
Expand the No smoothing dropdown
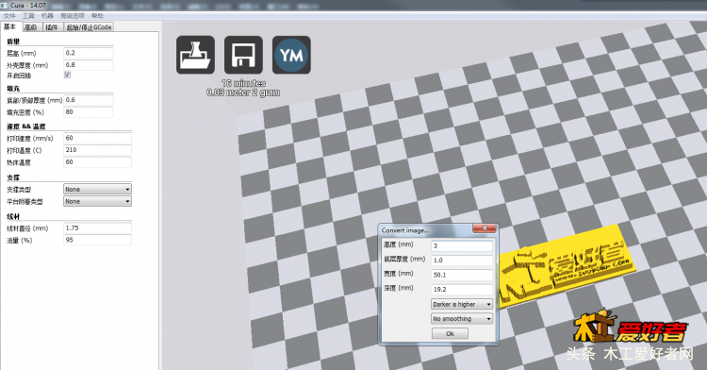tap(462, 319)
